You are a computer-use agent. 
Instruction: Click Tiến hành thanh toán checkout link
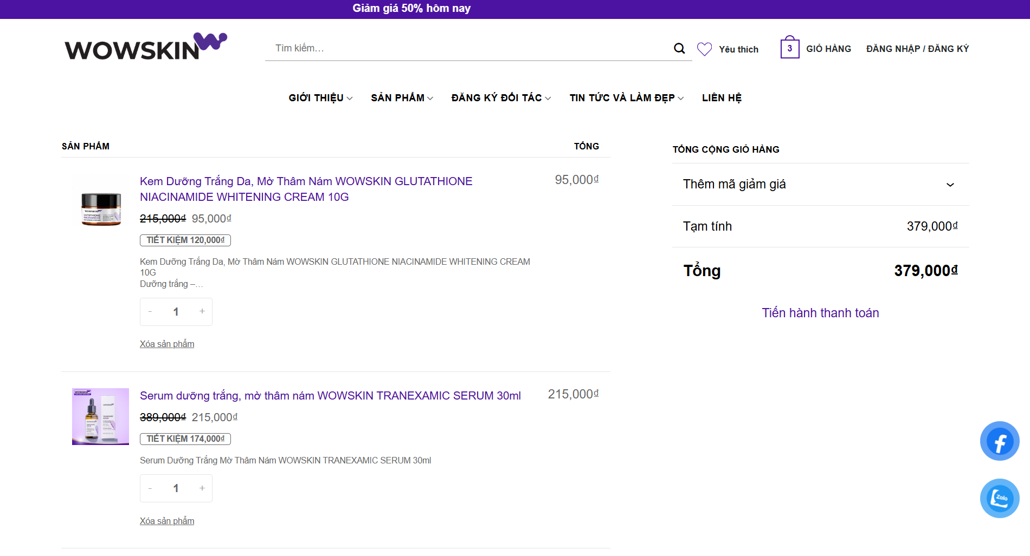[820, 313]
